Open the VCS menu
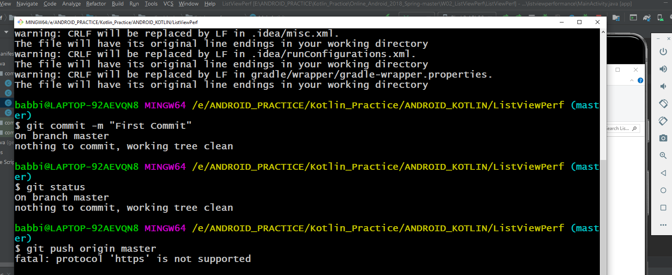The image size is (672, 275). pyautogui.click(x=168, y=4)
